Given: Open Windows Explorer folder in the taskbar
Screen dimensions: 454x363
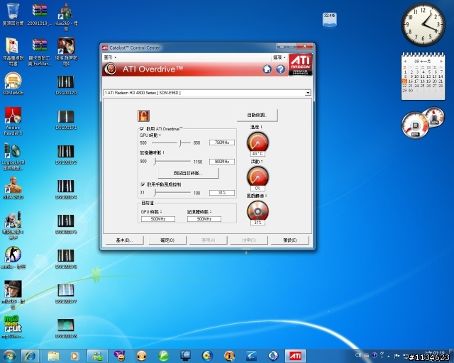Looking at the screenshot, I should (x=54, y=356).
